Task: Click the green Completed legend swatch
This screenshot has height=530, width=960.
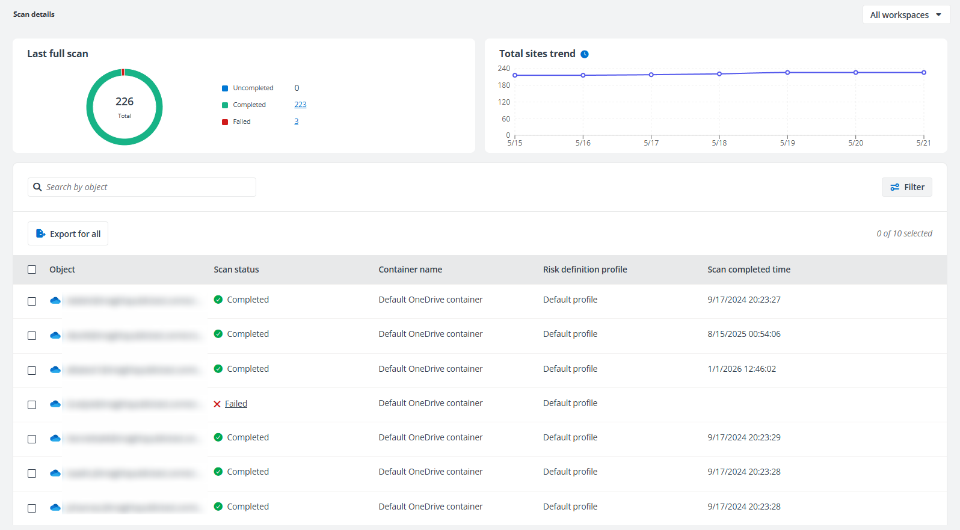Action: click(225, 105)
